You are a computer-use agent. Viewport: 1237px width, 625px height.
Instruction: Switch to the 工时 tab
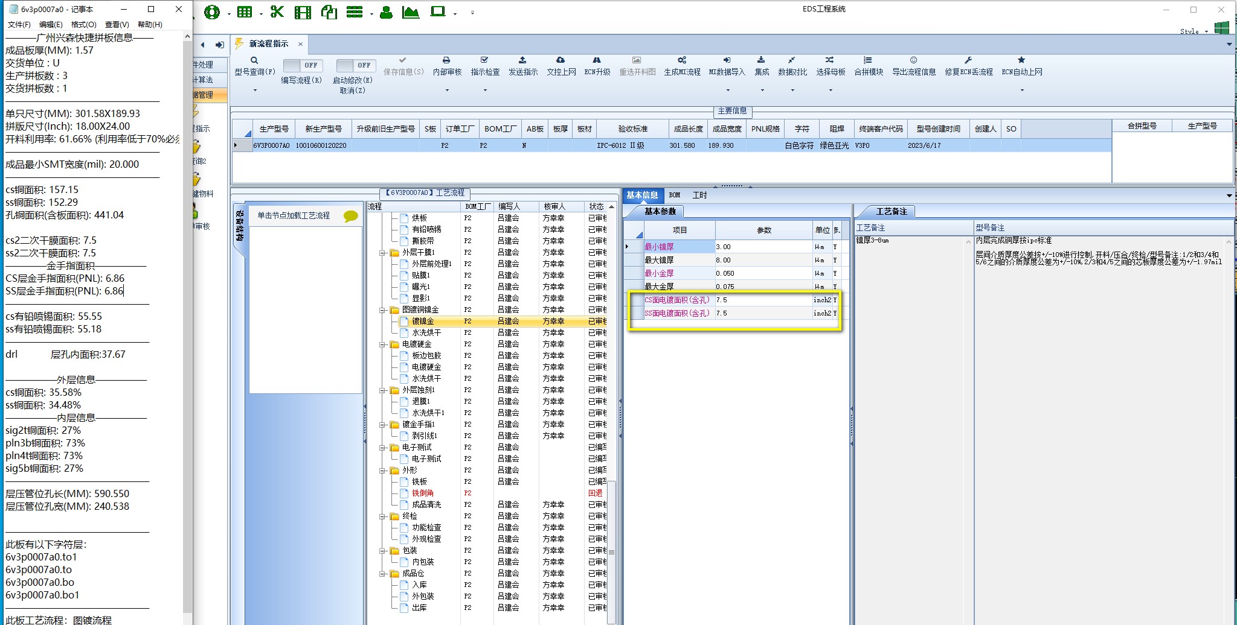(699, 195)
